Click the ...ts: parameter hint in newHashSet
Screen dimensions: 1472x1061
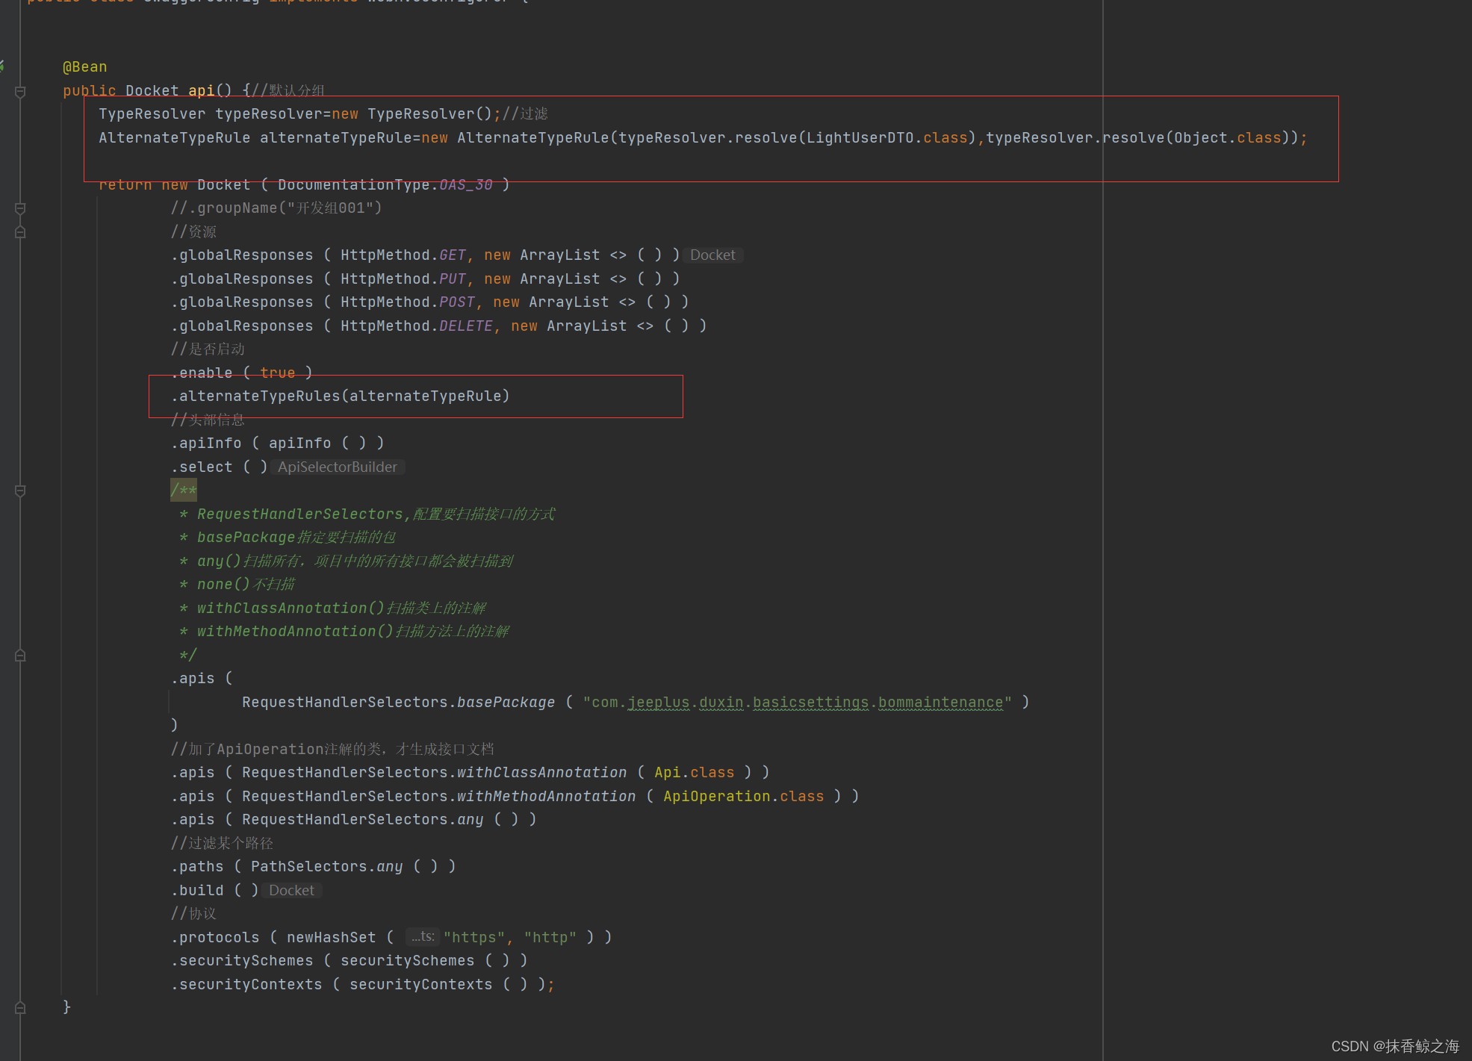point(422,937)
